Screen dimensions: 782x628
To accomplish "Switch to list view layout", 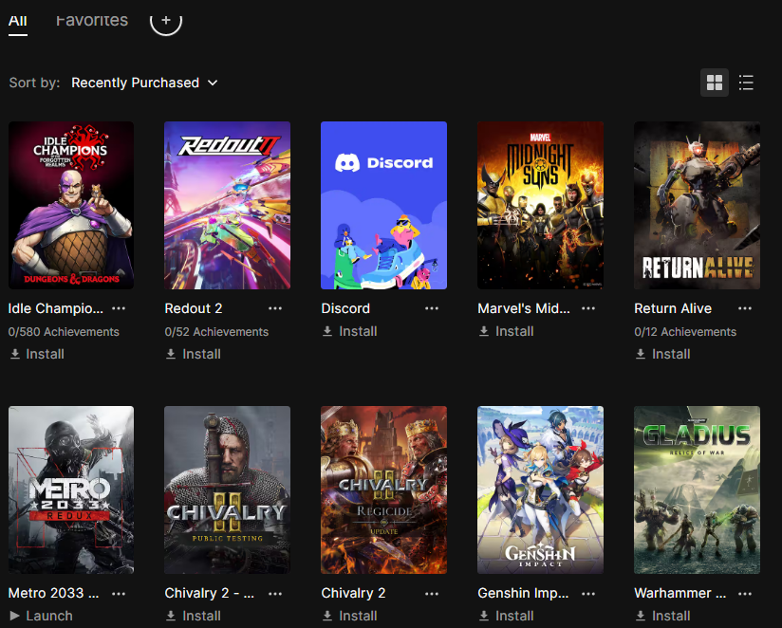I will click(746, 83).
